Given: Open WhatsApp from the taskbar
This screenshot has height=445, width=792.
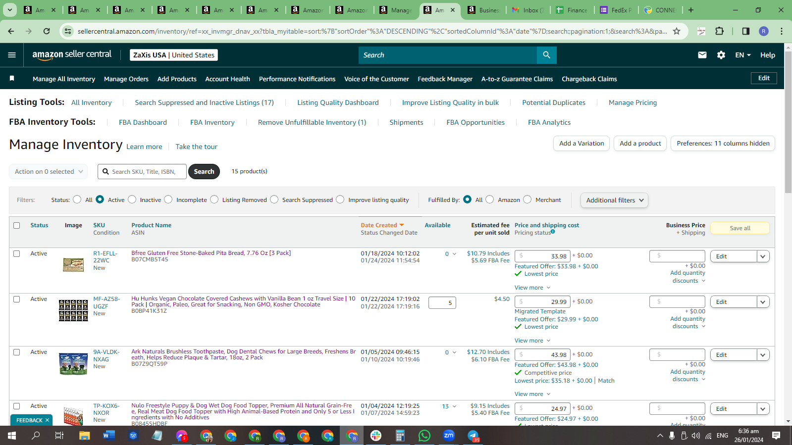Looking at the screenshot, I should click(424, 436).
